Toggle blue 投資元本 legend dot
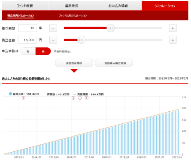 tap(10, 94)
